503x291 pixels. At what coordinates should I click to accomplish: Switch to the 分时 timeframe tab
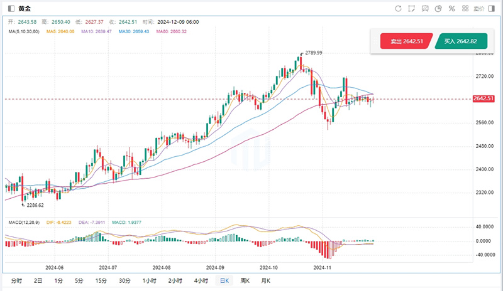click(16, 280)
